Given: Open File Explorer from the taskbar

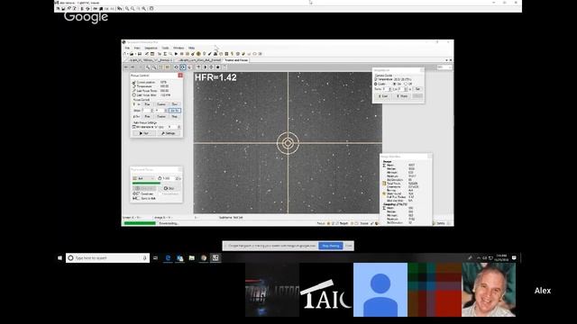Looking at the screenshot, I should tap(192, 258).
